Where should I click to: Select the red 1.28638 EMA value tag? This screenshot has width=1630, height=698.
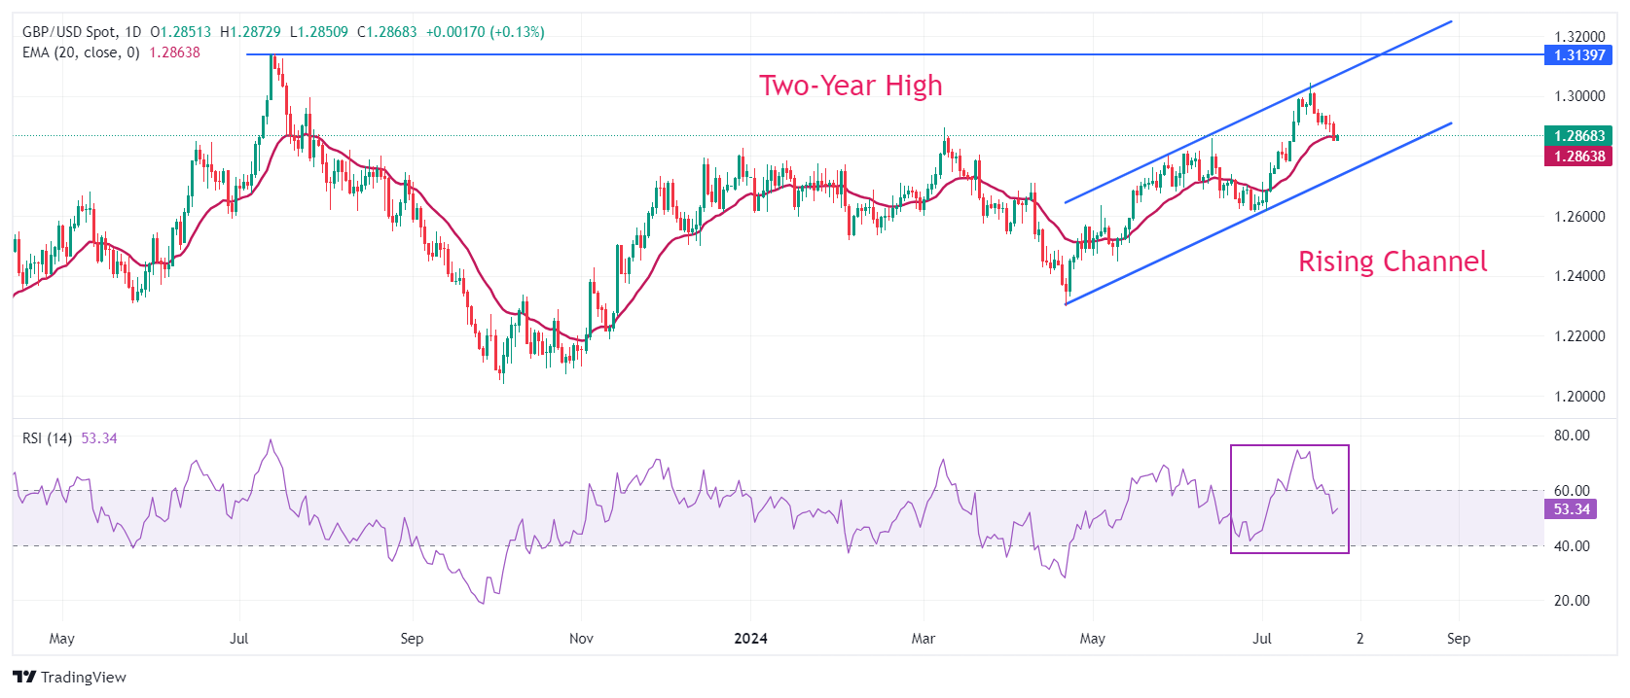tap(1578, 156)
